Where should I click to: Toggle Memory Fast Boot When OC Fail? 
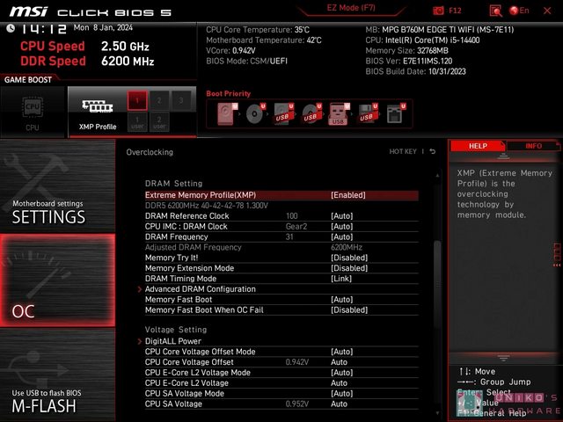click(x=349, y=310)
